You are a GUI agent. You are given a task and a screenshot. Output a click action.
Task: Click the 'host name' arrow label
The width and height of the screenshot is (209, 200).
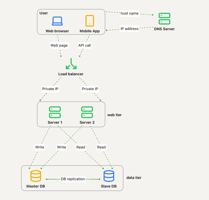tap(130, 13)
